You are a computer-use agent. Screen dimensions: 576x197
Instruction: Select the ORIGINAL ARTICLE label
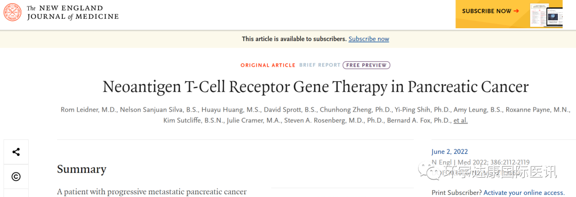pos(268,65)
